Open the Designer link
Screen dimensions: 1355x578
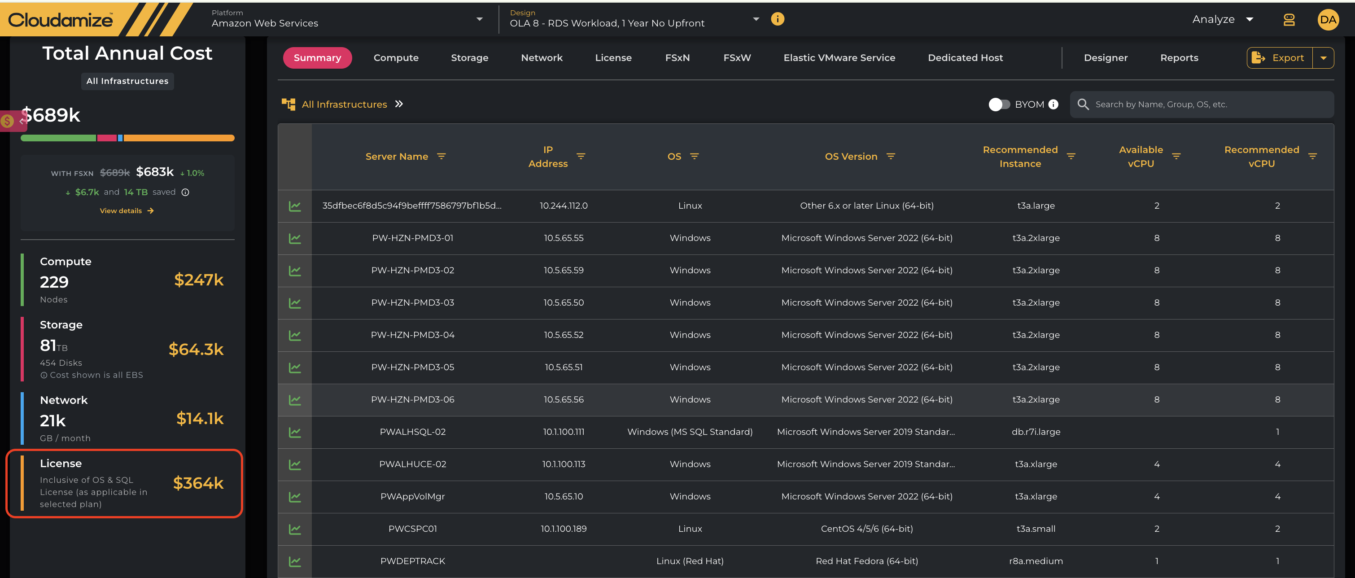[x=1105, y=58]
